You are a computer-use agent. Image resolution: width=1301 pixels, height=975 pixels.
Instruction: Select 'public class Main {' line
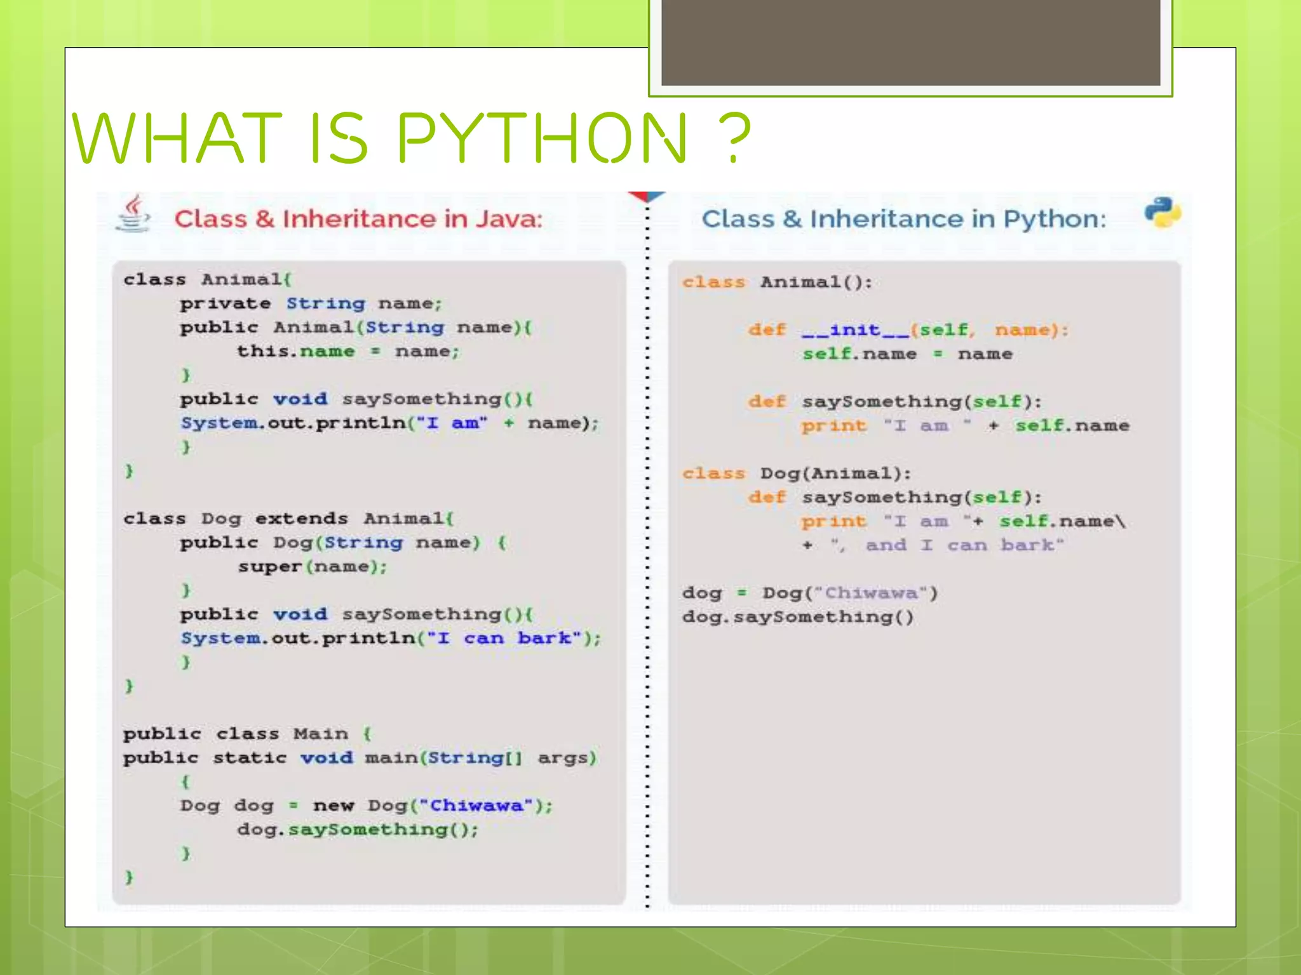point(248,734)
